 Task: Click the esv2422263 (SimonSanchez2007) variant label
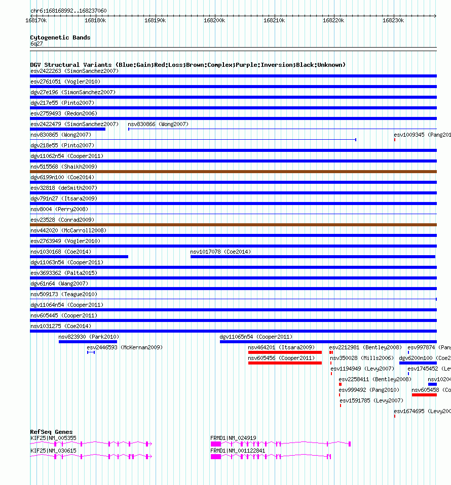(74, 71)
